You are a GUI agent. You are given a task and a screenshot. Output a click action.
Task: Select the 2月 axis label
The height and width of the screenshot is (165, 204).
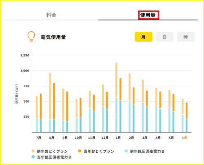[x=131, y=138]
